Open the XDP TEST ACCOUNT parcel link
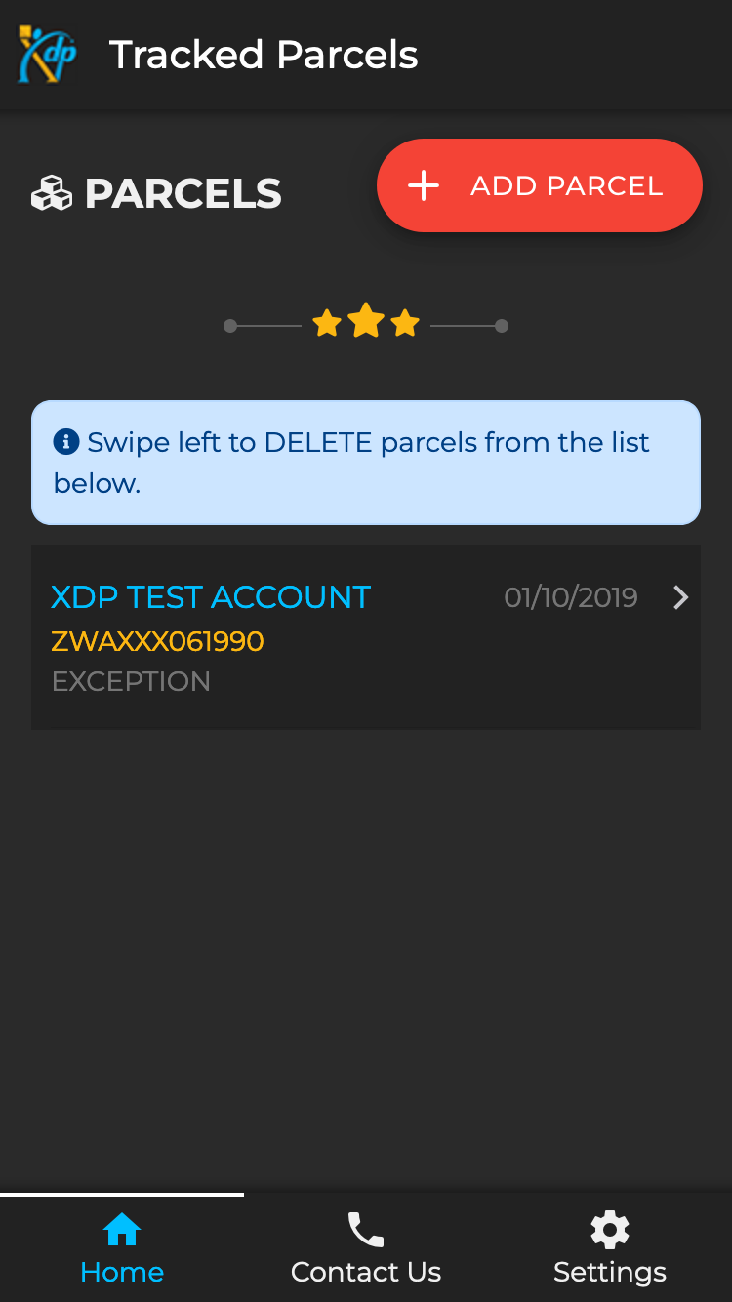This screenshot has width=732, height=1302. [x=211, y=597]
